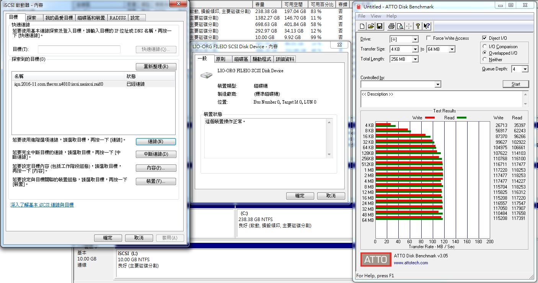The image size is (538, 283).
Task: Open the Total Length dropdown
Action: (415, 59)
